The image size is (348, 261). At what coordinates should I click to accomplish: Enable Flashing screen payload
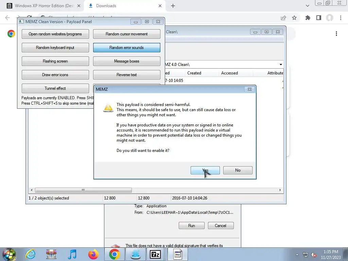55,61
